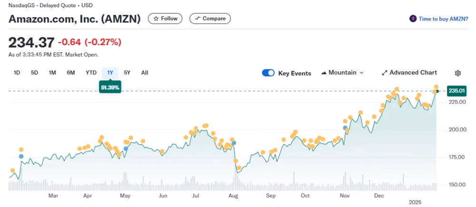The height and width of the screenshot is (207, 476).
Task: Click the blue event marker in early November
Action: click(x=345, y=128)
